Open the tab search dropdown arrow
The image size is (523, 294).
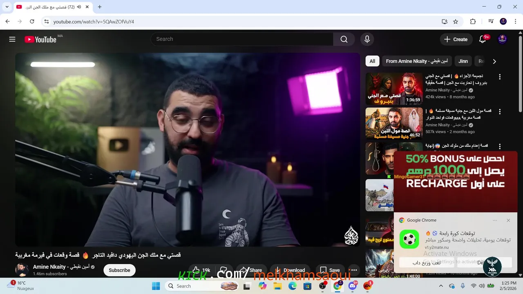tap(7, 7)
